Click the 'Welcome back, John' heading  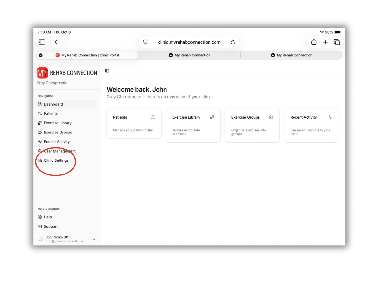137,90
